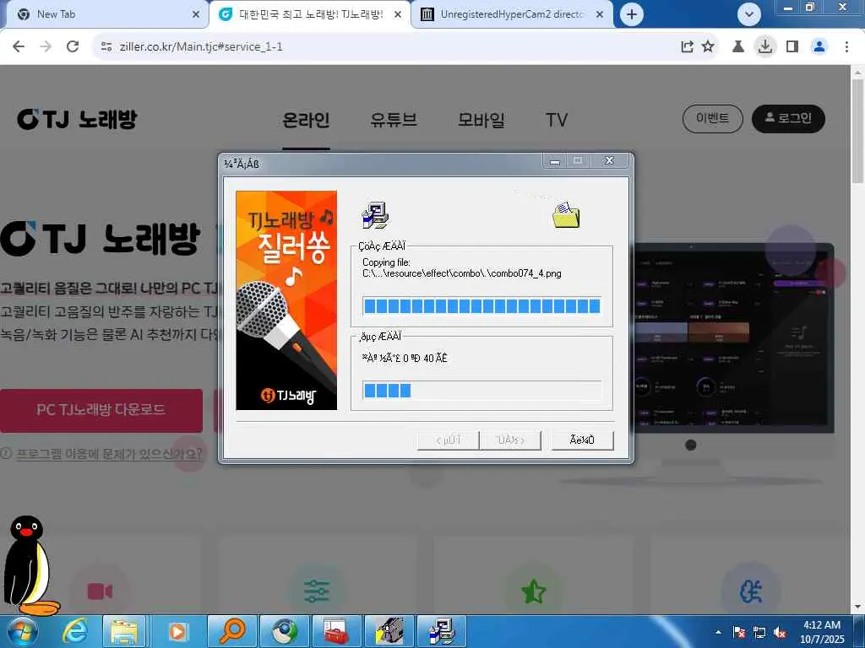Open the 온라인 menu item
The width and height of the screenshot is (865, 648).
(306, 120)
